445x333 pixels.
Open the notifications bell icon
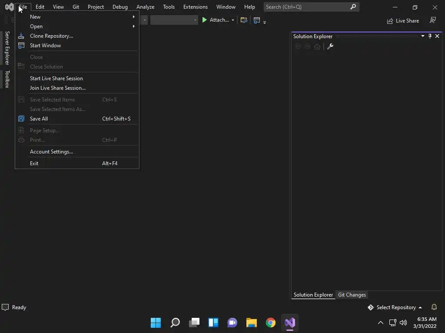(434, 307)
